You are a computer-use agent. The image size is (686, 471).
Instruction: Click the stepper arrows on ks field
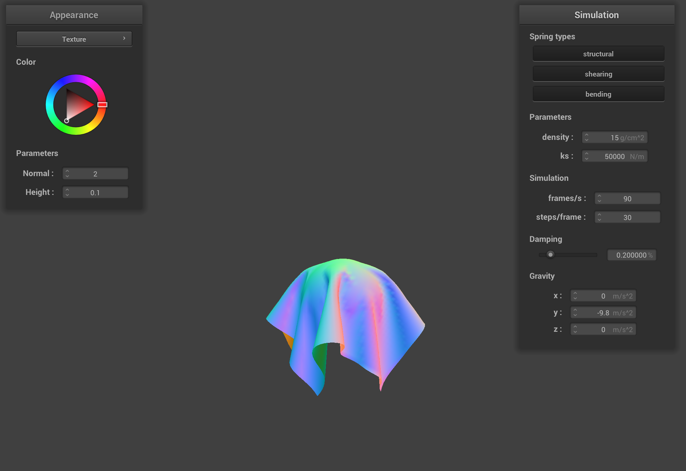click(x=587, y=156)
